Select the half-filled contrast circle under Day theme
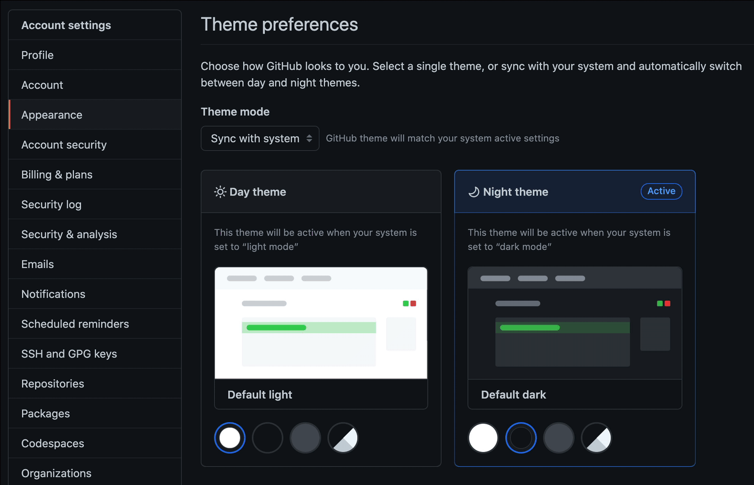 pyautogui.click(x=343, y=437)
